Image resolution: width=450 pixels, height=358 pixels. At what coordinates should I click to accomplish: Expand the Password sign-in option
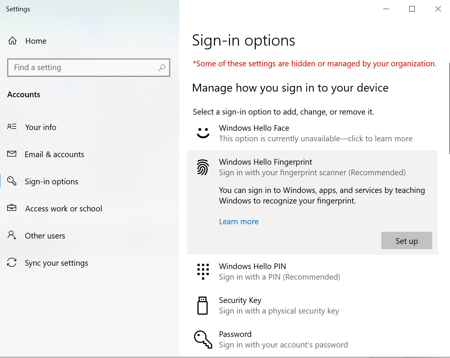coord(313,340)
